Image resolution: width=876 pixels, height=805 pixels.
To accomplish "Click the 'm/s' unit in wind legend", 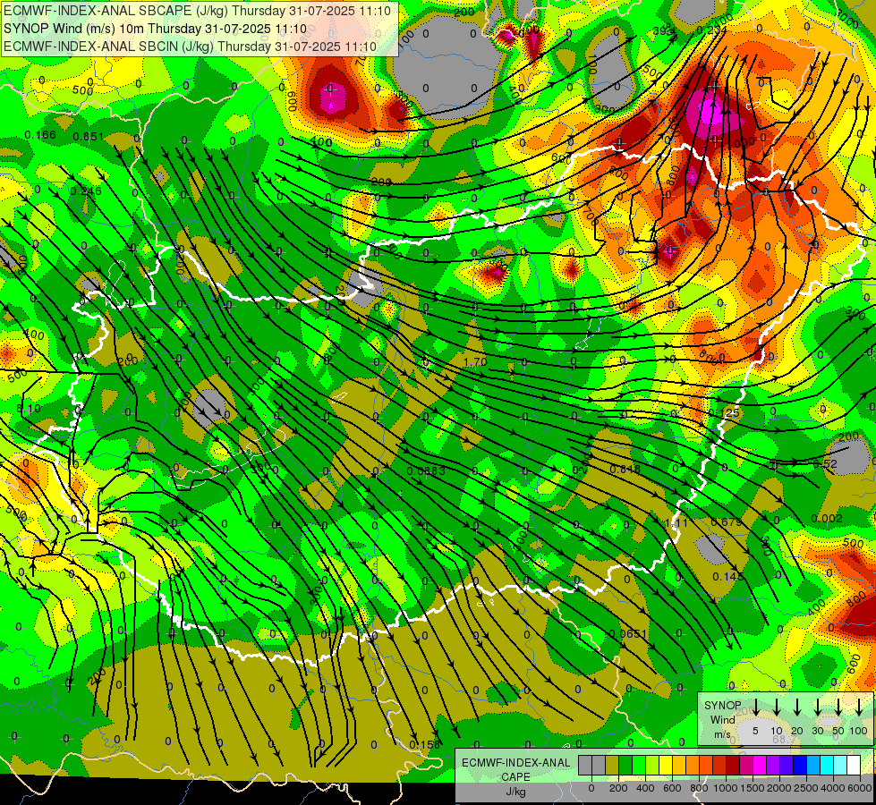I will pyautogui.click(x=722, y=734).
